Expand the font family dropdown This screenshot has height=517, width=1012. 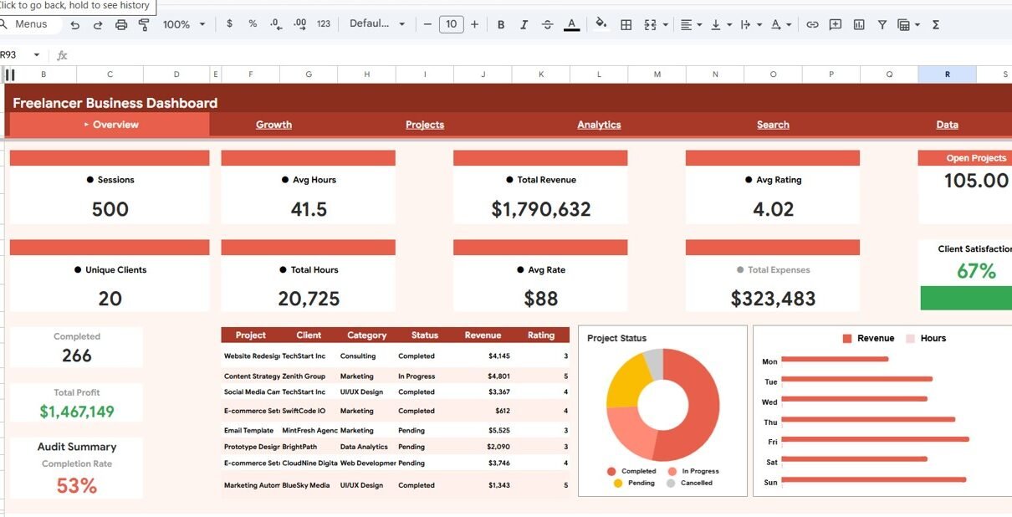pos(377,24)
